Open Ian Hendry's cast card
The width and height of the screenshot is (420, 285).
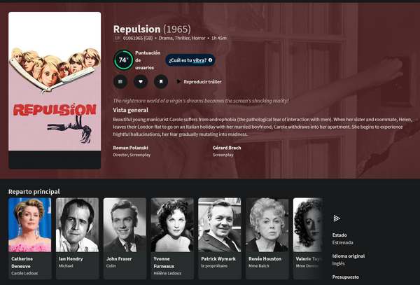(77, 238)
